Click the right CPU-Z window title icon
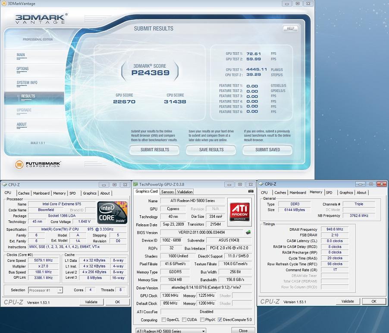Screen dimensions: 389x333 (261, 184)
